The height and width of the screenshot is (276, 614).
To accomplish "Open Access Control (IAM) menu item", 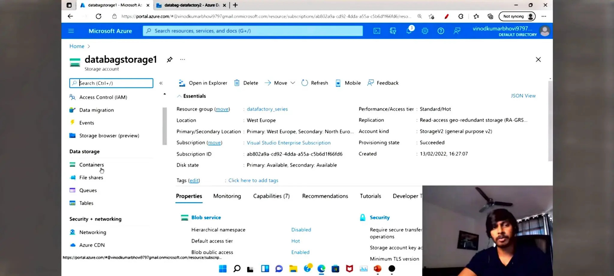I will (x=103, y=97).
